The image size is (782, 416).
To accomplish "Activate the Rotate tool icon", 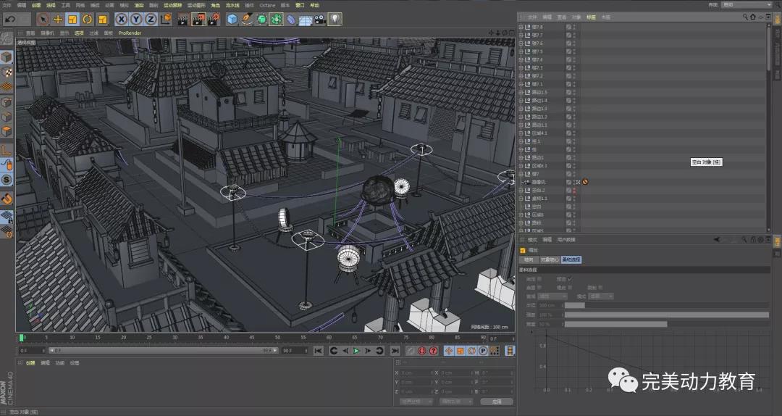I will click(87, 19).
